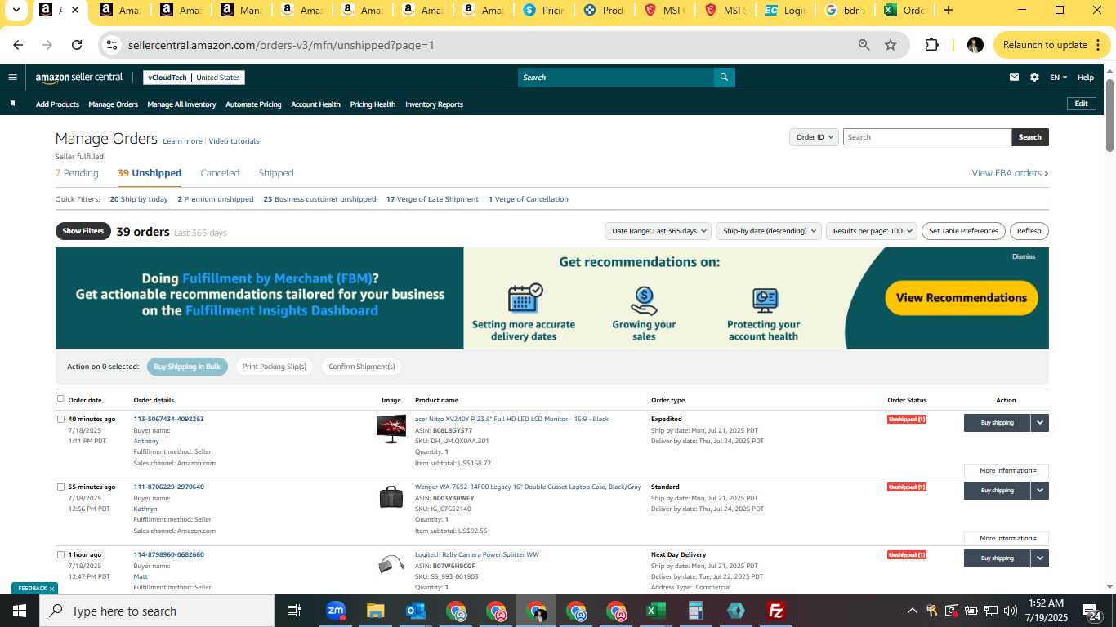This screenshot has height=627, width=1116.
Task: Select order 114-8798960-0682660 checkbox
Action: click(60, 554)
